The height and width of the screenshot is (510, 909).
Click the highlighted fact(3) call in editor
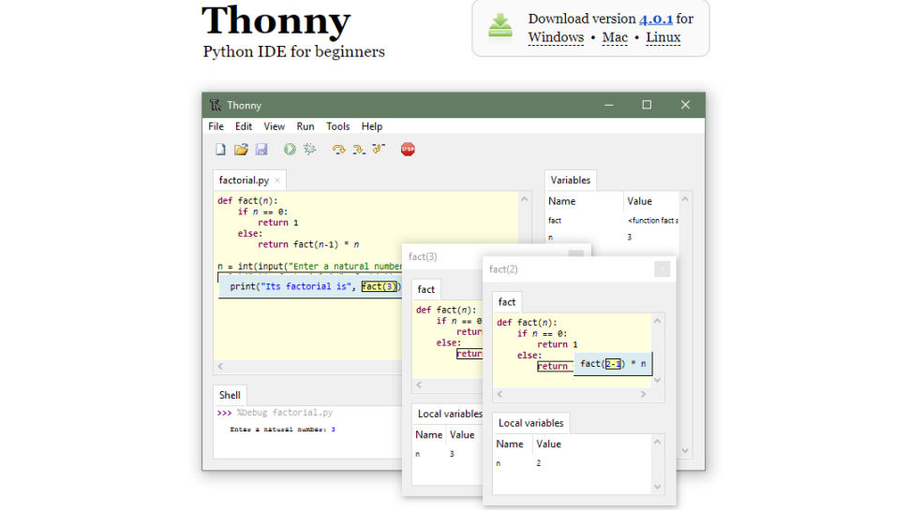pyautogui.click(x=380, y=286)
